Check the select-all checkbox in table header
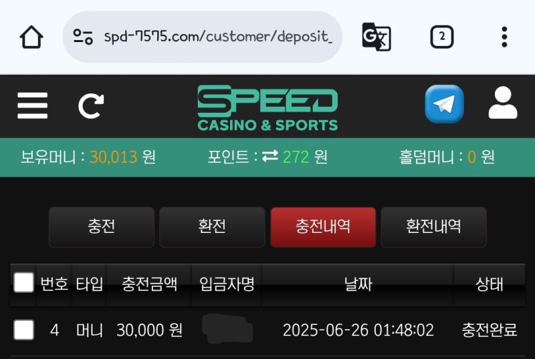The height and width of the screenshot is (359, 535). pos(23,282)
